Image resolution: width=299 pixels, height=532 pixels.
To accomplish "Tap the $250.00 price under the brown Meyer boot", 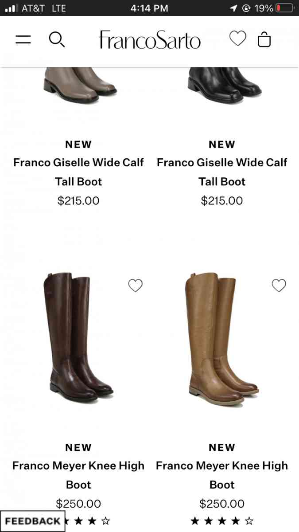I will (78, 504).
